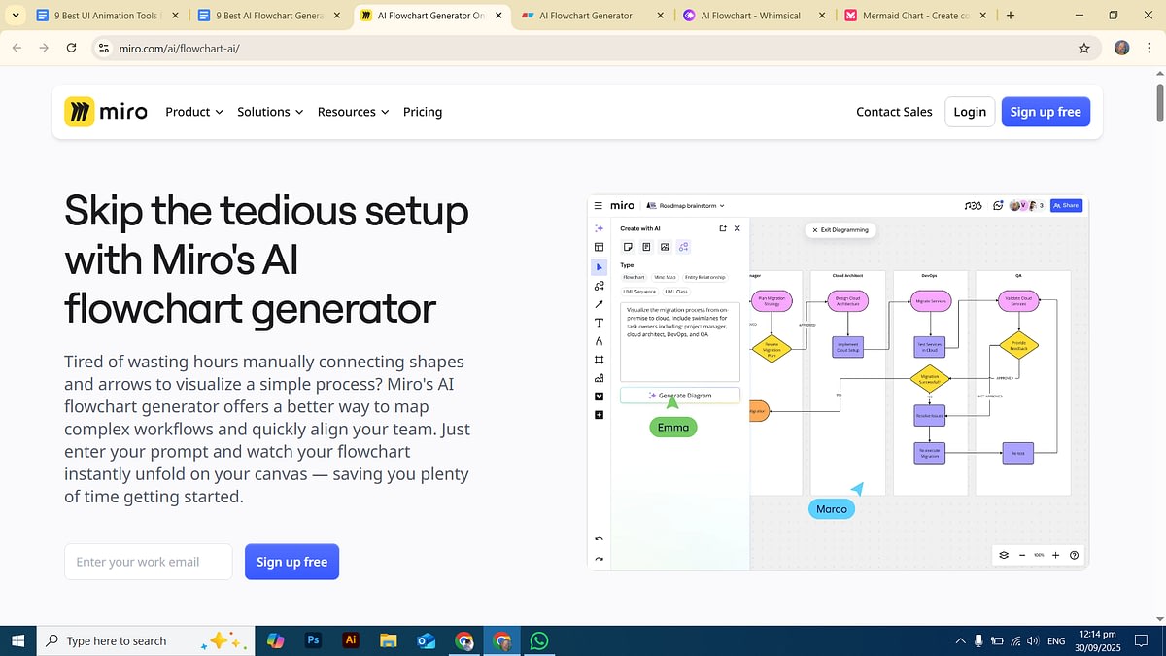Select the arrow selection tool in Miro's toolbar

[600, 267]
